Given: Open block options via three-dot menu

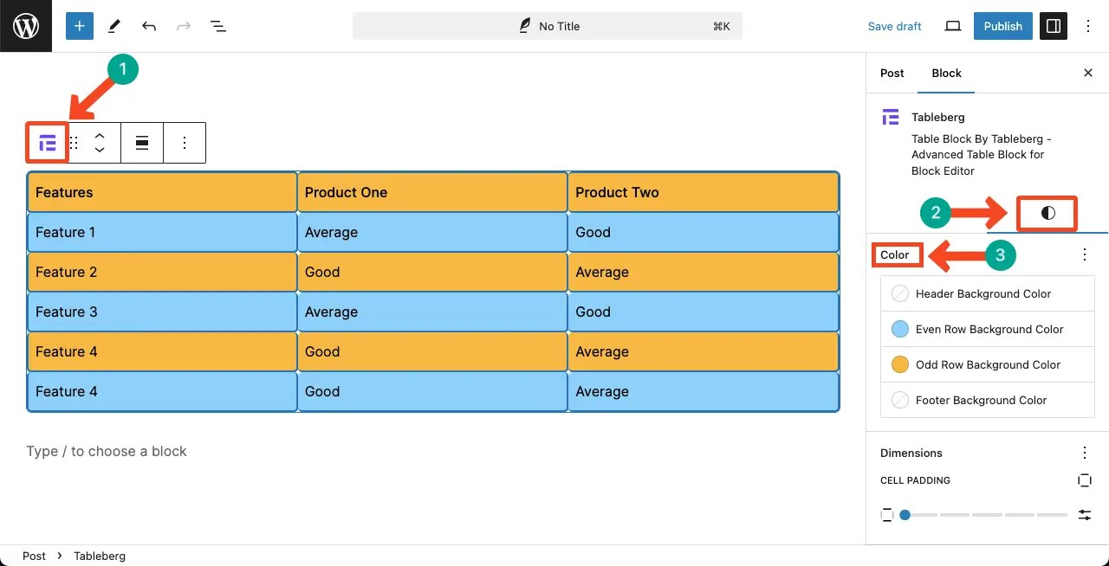Looking at the screenshot, I should click(185, 143).
